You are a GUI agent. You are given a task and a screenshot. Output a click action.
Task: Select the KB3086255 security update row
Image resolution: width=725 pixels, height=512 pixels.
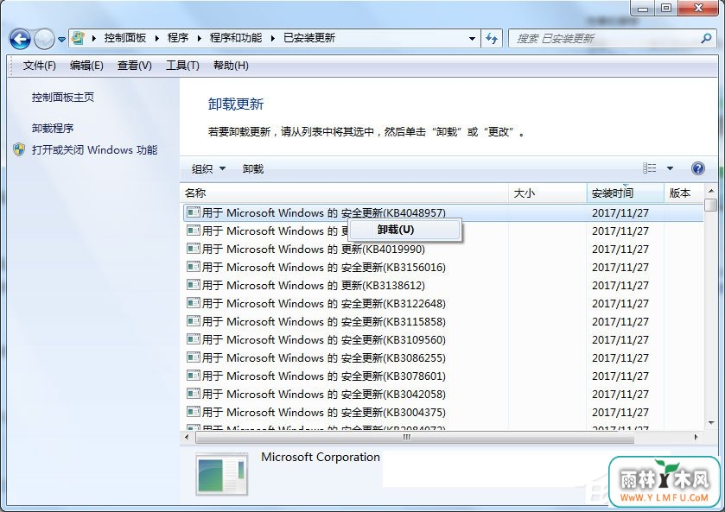pyautogui.click(x=443, y=357)
